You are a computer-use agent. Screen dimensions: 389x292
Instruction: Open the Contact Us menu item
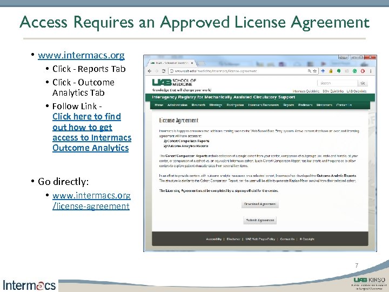click(x=344, y=105)
